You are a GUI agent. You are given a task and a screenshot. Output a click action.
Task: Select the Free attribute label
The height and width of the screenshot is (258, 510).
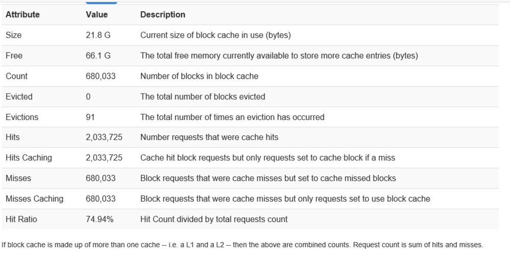coord(14,56)
